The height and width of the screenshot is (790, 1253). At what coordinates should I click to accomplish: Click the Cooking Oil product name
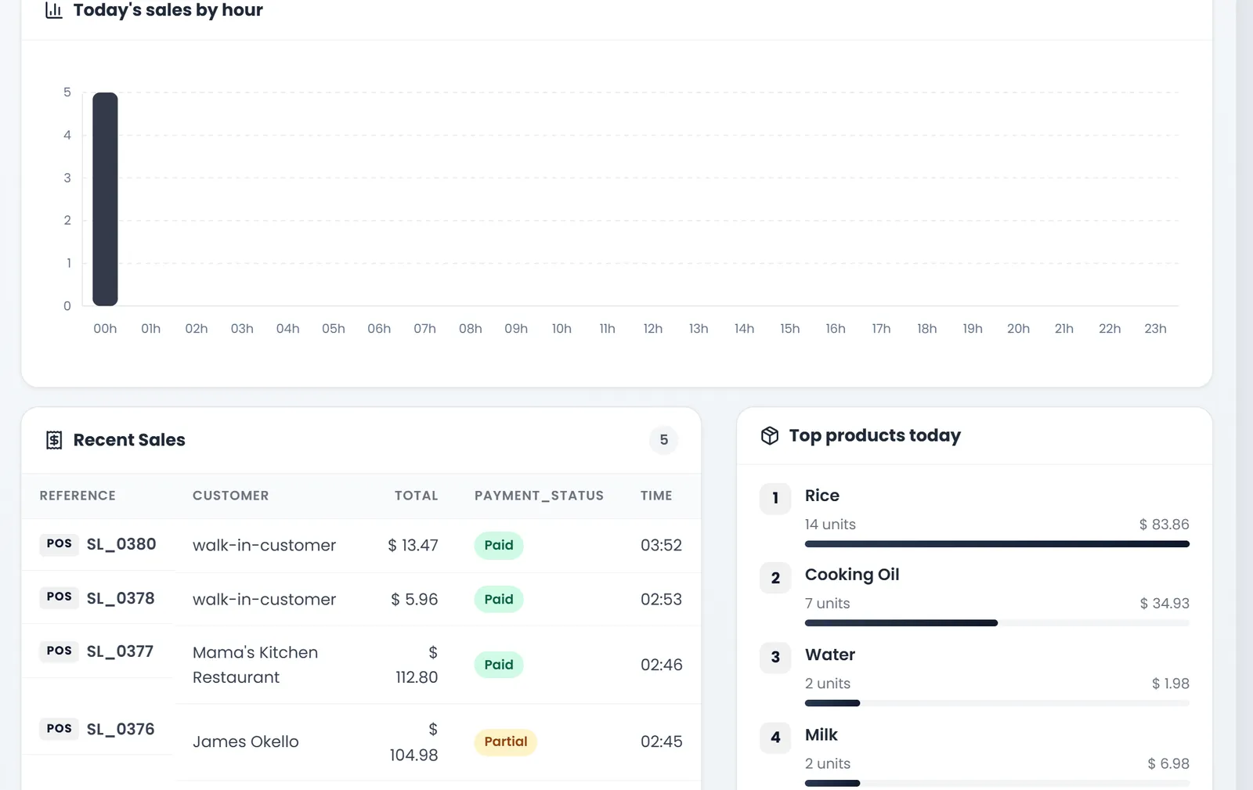(x=852, y=575)
